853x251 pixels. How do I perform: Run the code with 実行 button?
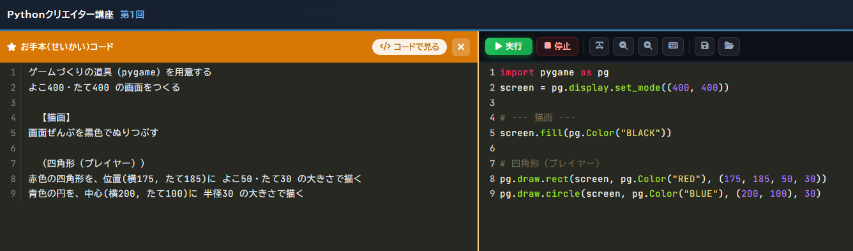508,46
